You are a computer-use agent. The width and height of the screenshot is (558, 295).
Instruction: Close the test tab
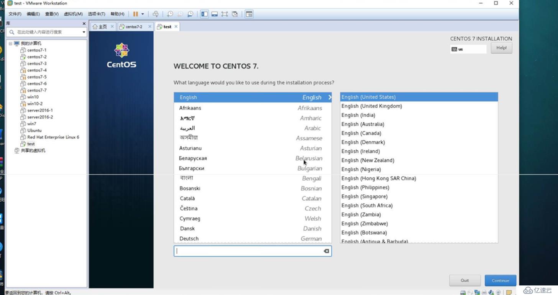[176, 26]
